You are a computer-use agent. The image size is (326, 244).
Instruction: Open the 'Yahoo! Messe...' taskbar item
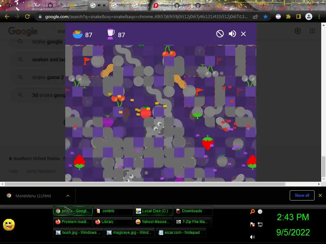tap(152, 221)
